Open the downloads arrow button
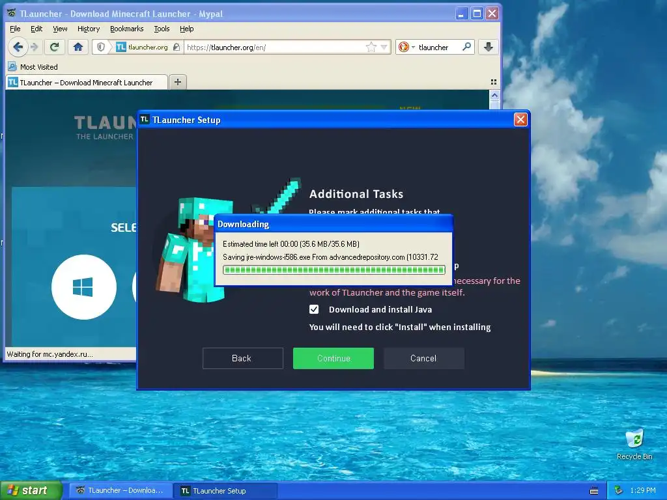The width and height of the screenshot is (667, 500). tap(489, 47)
